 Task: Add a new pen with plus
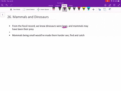coord(93,10)
